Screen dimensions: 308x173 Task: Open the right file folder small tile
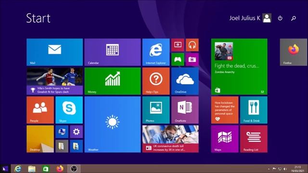point(77,146)
